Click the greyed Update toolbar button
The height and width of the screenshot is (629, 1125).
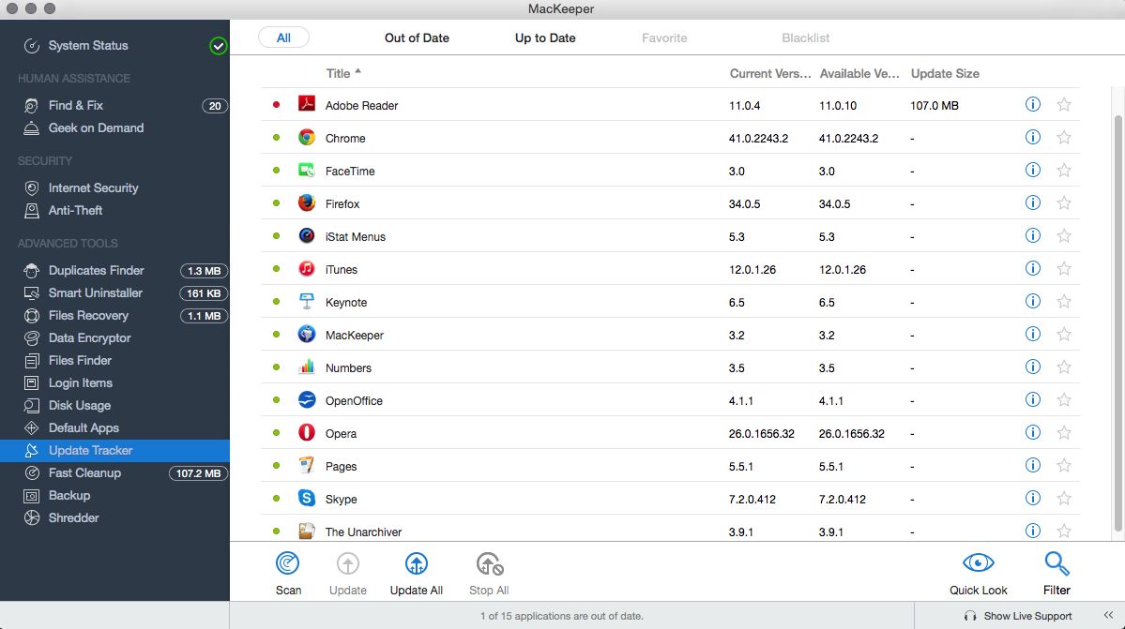point(348,573)
